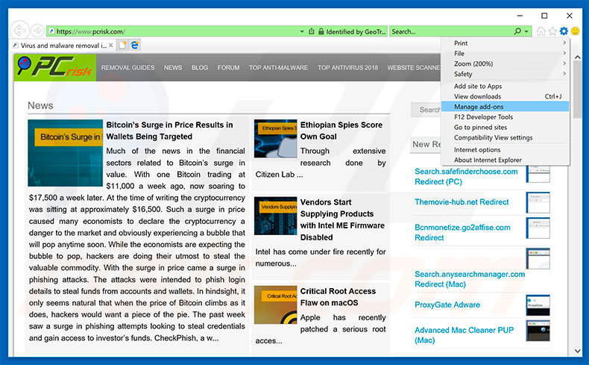The width and height of the screenshot is (589, 365).
Task: Open REMOVAL GUIDES nav item
Action: click(127, 68)
